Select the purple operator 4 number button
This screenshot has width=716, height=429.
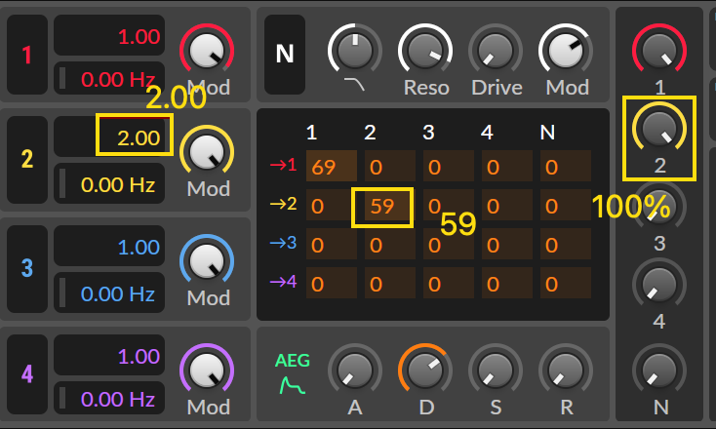point(27,374)
